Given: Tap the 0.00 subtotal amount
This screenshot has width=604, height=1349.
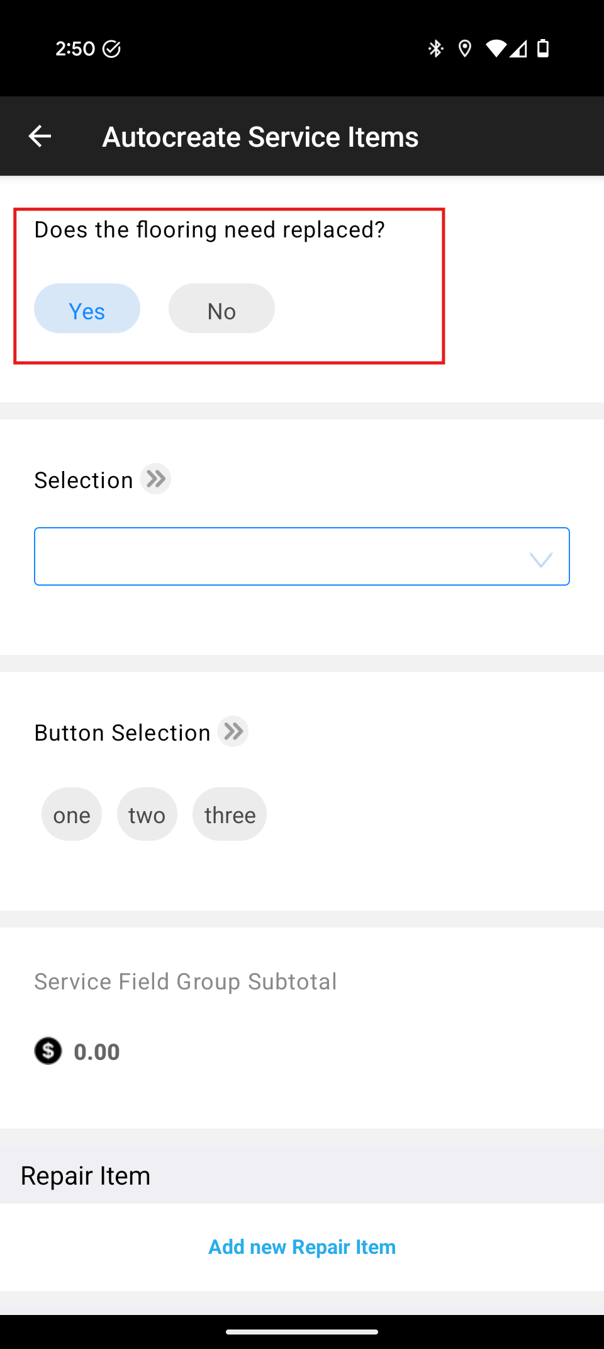Looking at the screenshot, I should pyautogui.click(x=97, y=1052).
